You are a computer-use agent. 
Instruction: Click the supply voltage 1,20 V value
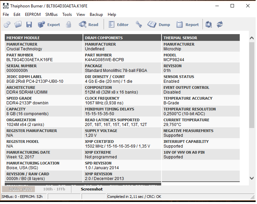point(91,135)
